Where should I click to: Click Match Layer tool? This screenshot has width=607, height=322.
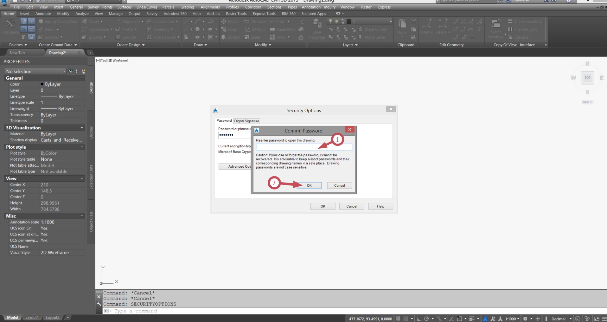[x=372, y=37]
